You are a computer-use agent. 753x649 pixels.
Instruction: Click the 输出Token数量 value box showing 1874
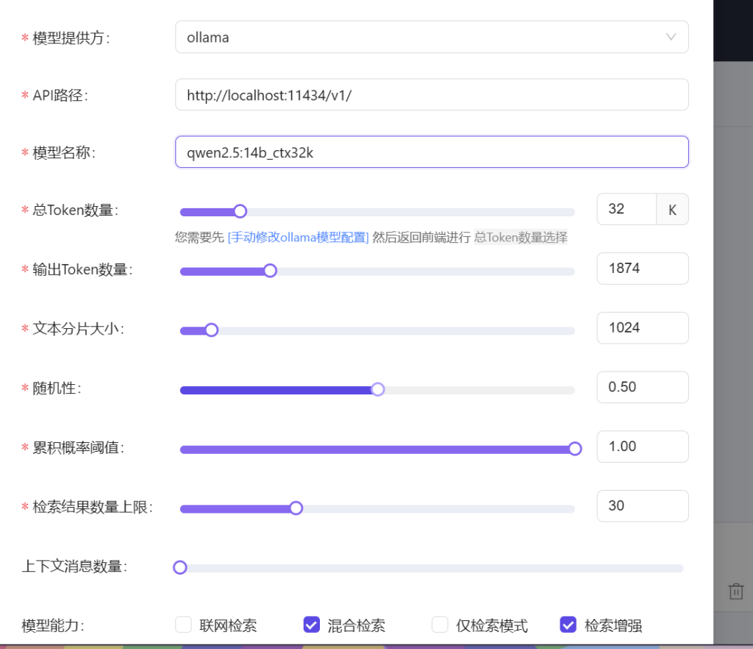643,269
